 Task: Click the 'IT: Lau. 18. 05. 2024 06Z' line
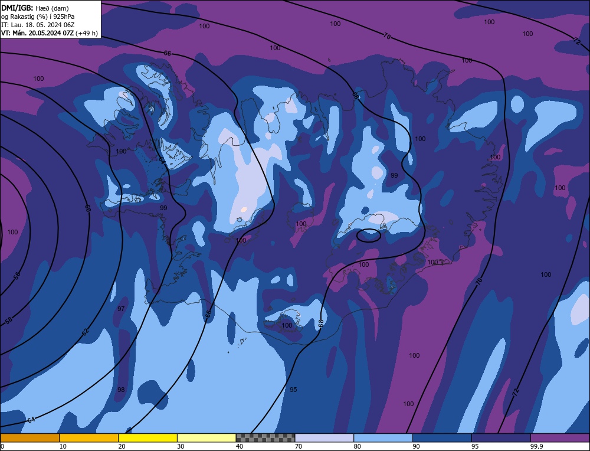(38, 25)
